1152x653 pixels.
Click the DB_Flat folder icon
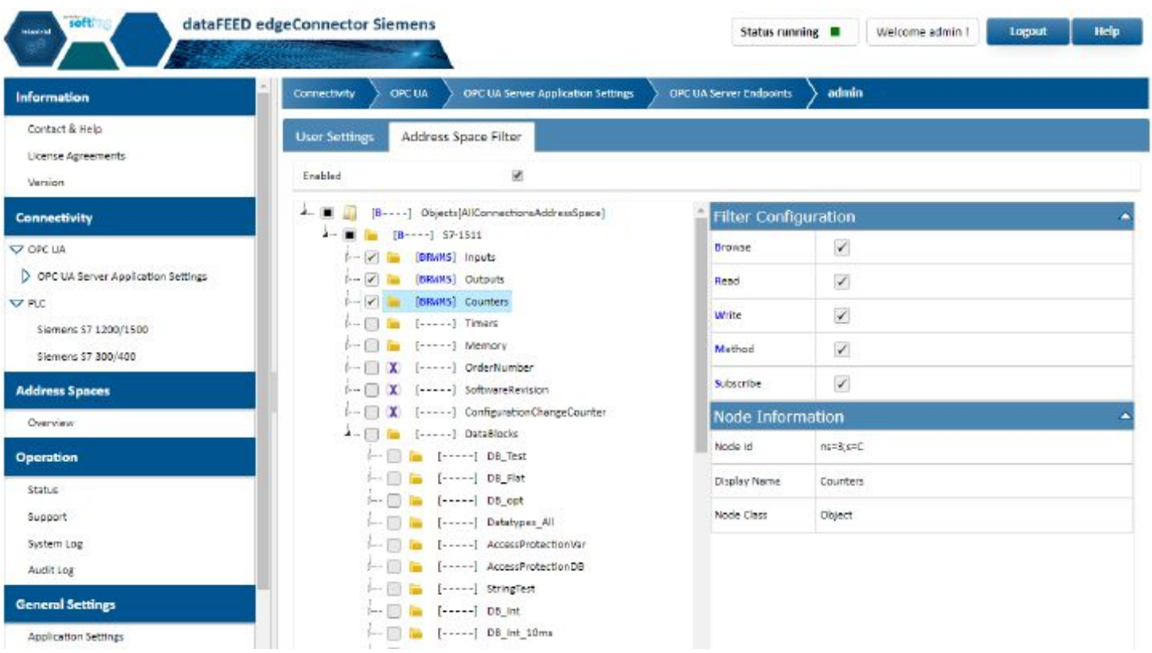[x=415, y=479]
